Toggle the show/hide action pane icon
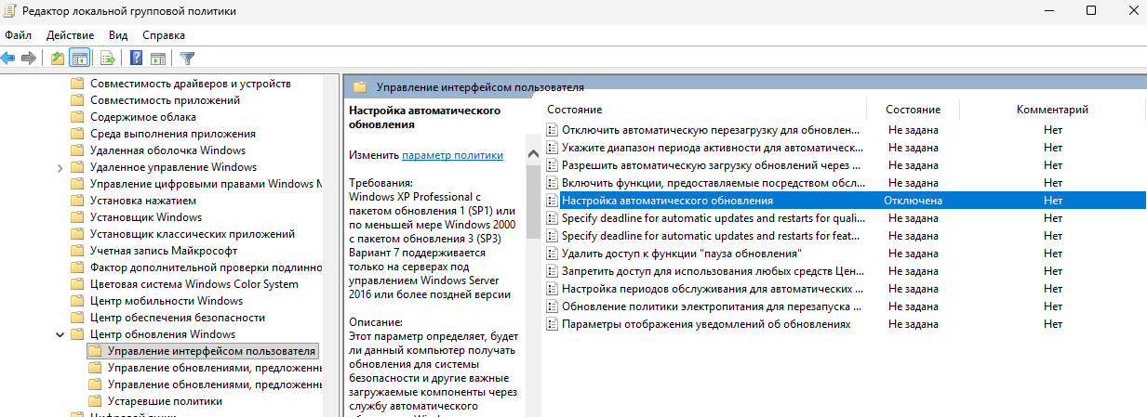1147x417 pixels. (x=158, y=59)
